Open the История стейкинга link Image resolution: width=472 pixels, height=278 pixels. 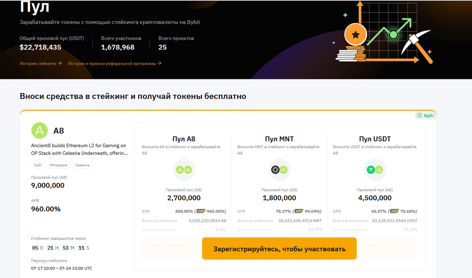pos(41,63)
